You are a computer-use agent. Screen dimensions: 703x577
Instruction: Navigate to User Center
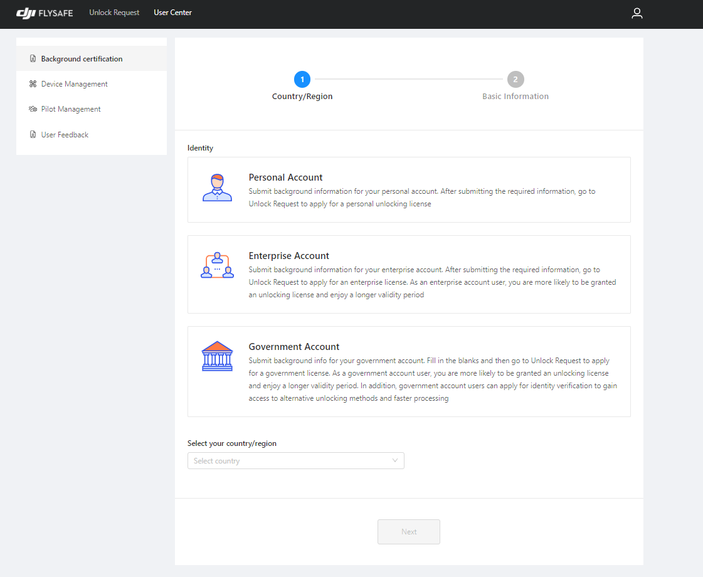click(172, 12)
